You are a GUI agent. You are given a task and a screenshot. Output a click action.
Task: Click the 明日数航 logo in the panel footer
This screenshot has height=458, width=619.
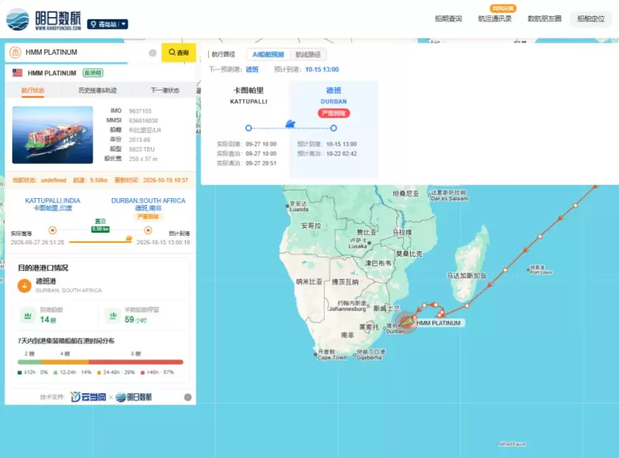[134, 397]
